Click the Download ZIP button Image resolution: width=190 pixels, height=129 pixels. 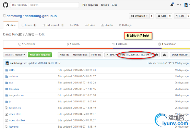180,55
